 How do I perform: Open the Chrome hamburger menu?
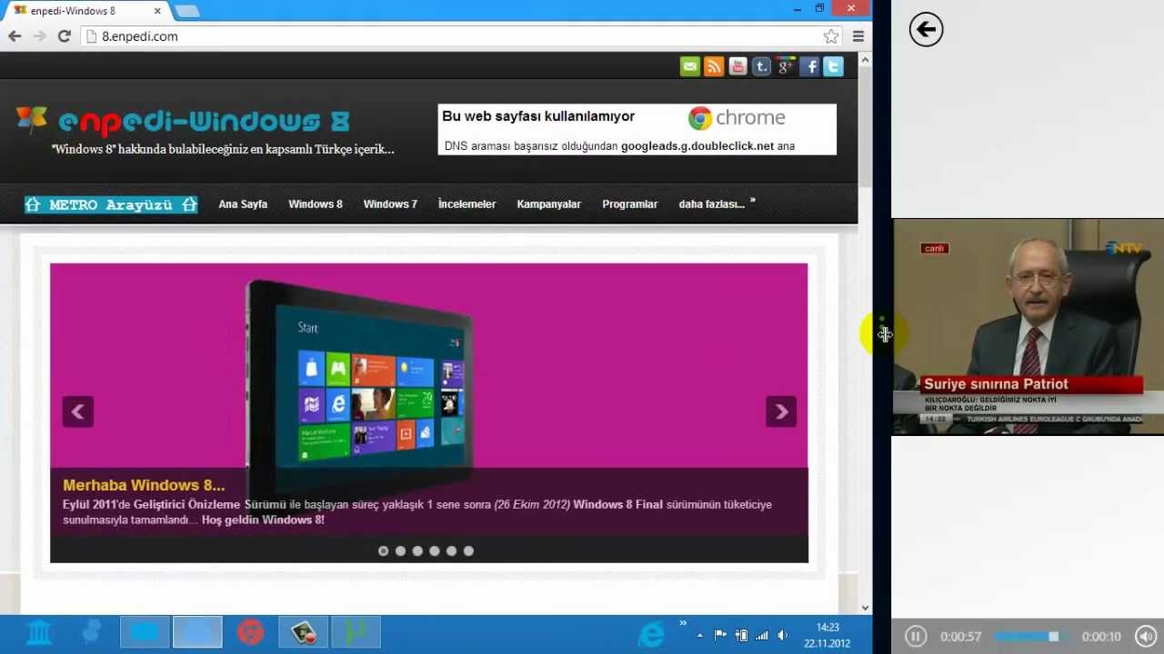click(858, 36)
